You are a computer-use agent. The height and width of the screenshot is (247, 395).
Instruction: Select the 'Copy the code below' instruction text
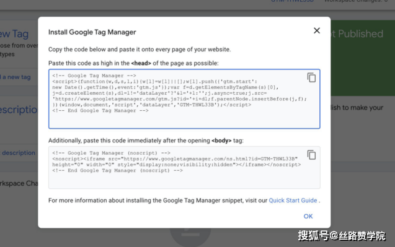click(x=140, y=50)
